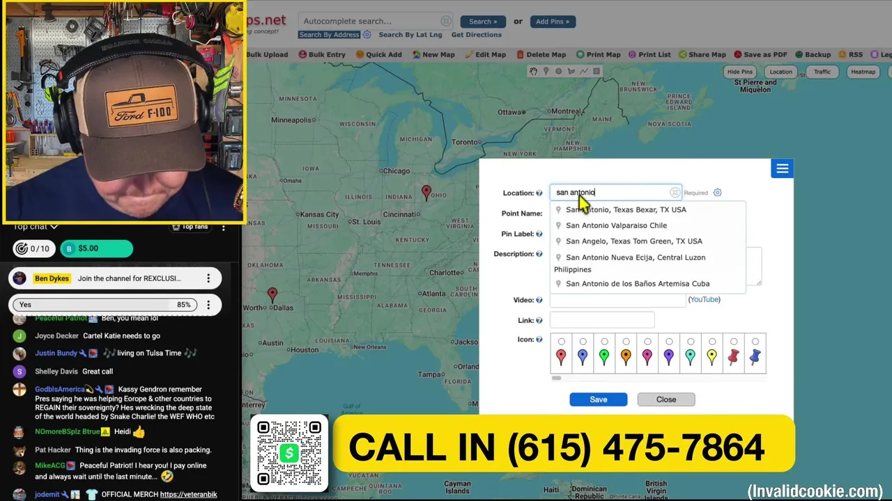Screen dimensions: 892x501
Task: Select the green pin icon radio button
Action: pos(604,342)
